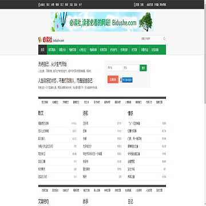
Task: Open the 首页 tab in the green navigation bar
Action: (x=42, y=50)
